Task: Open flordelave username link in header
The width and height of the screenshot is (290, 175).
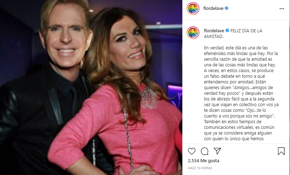Action: [213, 8]
